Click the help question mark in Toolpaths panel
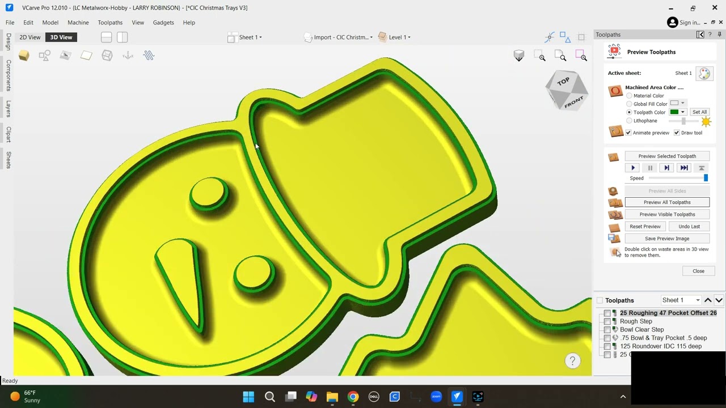This screenshot has width=726, height=408. tap(710, 35)
